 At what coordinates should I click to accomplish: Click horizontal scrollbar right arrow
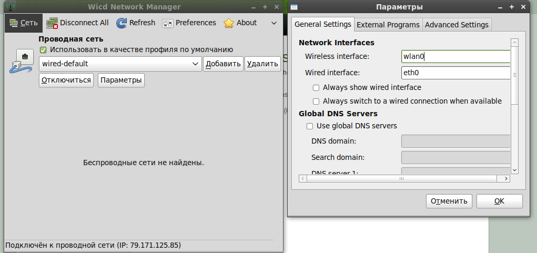point(506,179)
